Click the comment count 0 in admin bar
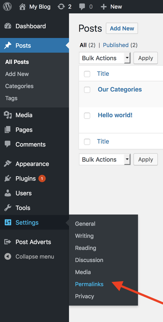Image resolution: width=163 pixels, height=322 pixels. pyautogui.click(x=91, y=7)
